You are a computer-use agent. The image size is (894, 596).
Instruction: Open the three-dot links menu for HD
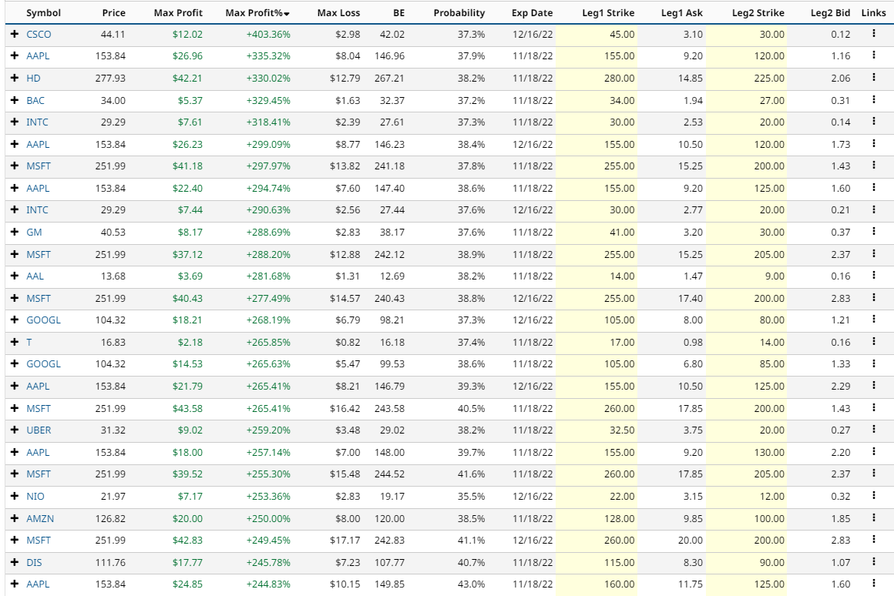[x=873, y=78]
